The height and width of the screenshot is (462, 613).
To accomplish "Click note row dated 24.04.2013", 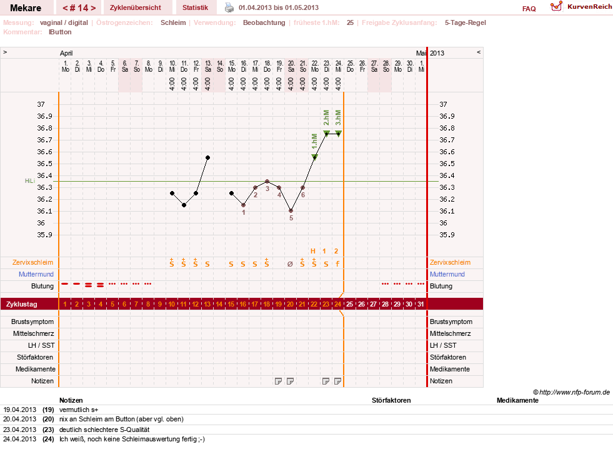I will (x=306, y=440).
